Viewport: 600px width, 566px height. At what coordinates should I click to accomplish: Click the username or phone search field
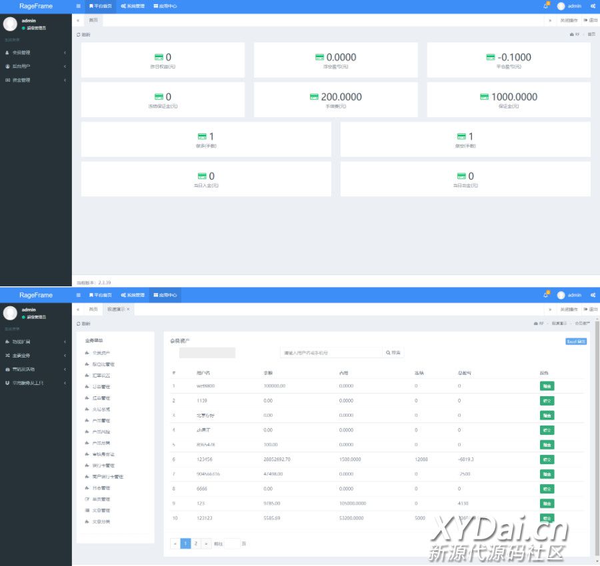(x=331, y=353)
